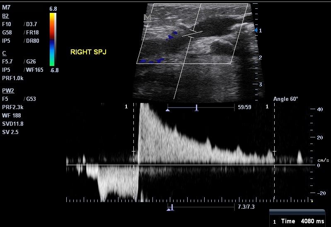Select the Doppler sample volume gate cursor
The width and height of the screenshot is (331, 227).
192,34
